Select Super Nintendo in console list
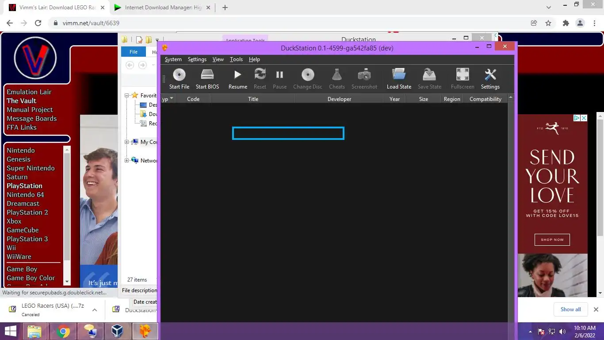The height and width of the screenshot is (340, 604). (31, 168)
